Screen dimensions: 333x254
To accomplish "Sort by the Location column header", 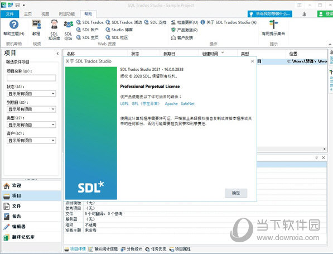I will [307, 54].
